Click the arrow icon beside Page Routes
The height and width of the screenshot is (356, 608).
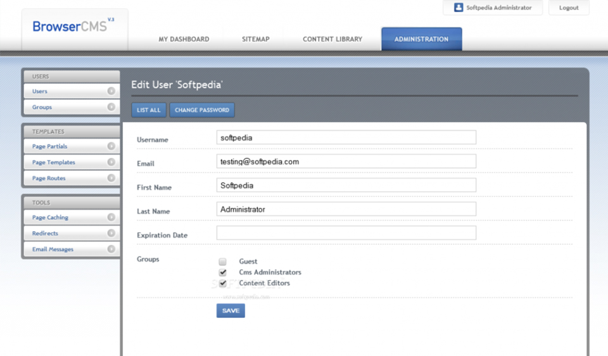[111, 178]
